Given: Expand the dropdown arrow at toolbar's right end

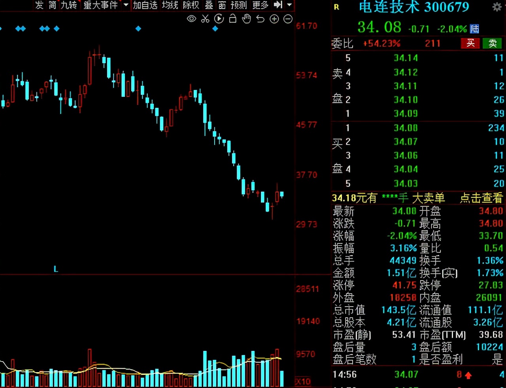Looking at the screenshot, I should [289, 5].
